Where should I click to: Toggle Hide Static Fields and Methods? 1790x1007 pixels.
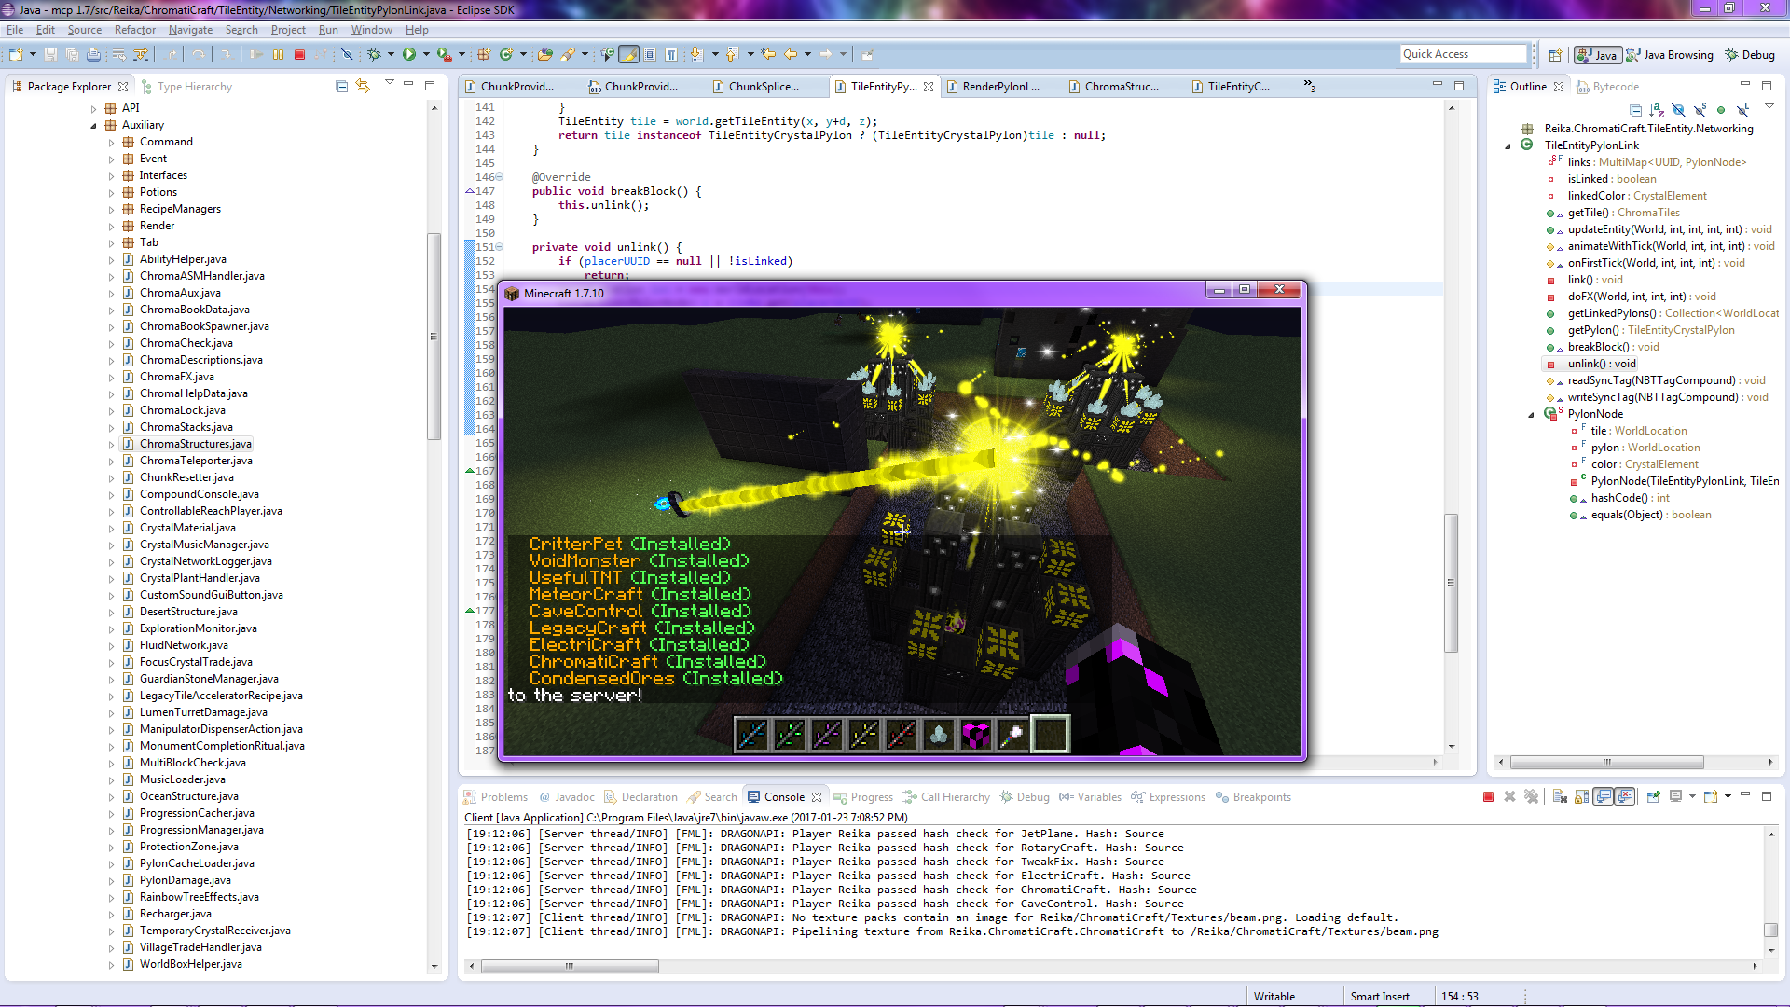pyautogui.click(x=1700, y=110)
